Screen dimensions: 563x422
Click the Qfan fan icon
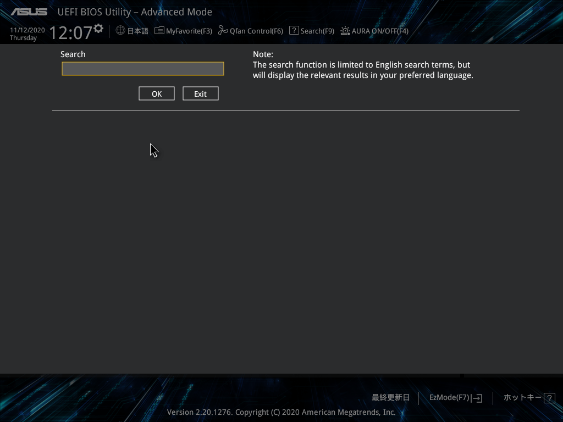coord(223,31)
